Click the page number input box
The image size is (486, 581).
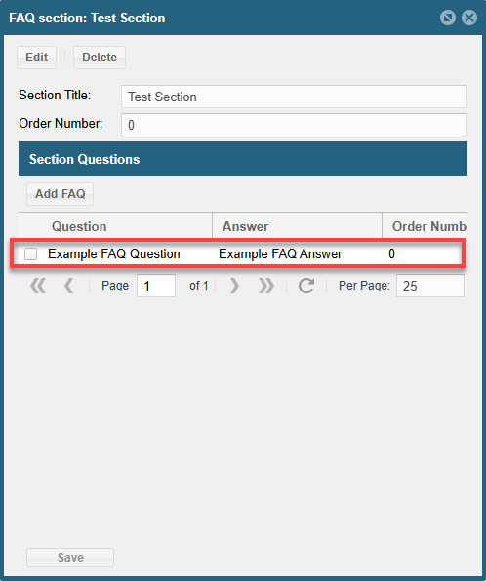(x=156, y=286)
